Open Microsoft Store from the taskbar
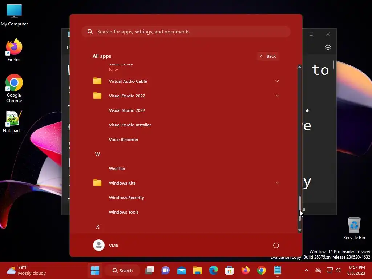This screenshot has width=372, height=279. (x=230, y=270)
